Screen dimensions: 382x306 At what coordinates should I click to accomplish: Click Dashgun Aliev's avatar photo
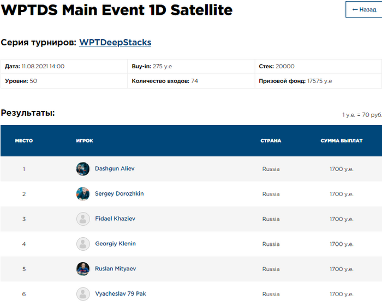(x=83, y=169)
